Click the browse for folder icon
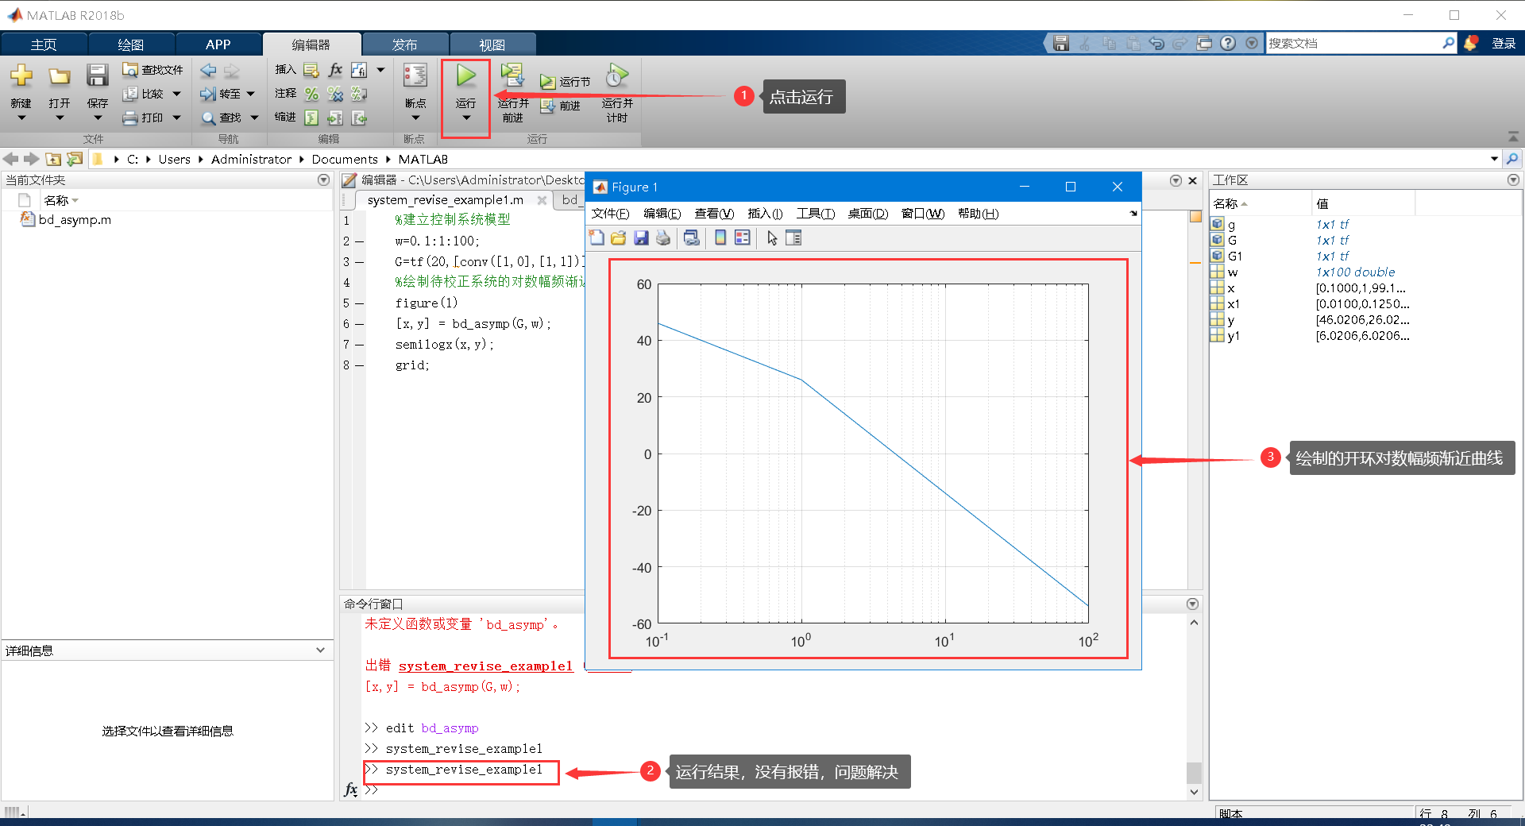 point(75,159)
